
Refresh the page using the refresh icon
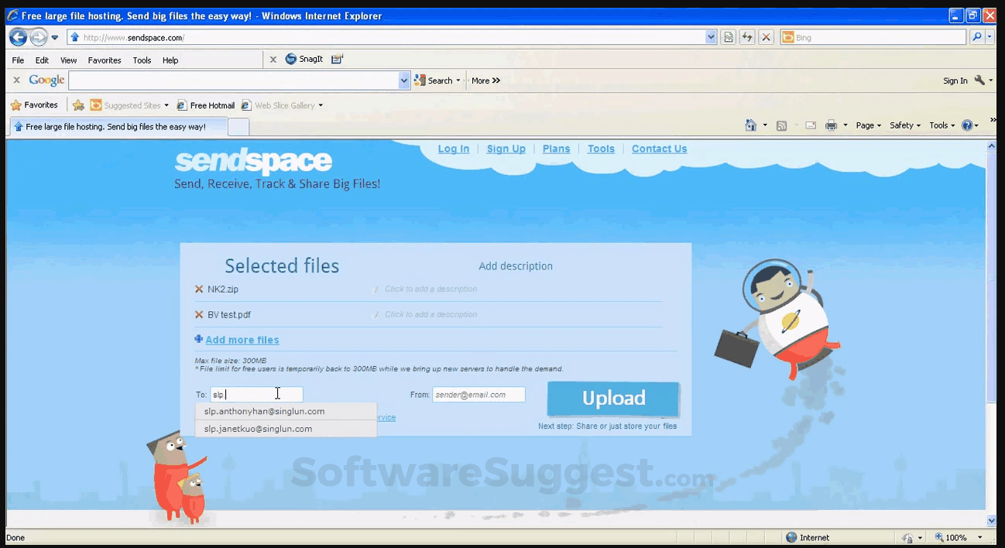click(x=746, y=36)
